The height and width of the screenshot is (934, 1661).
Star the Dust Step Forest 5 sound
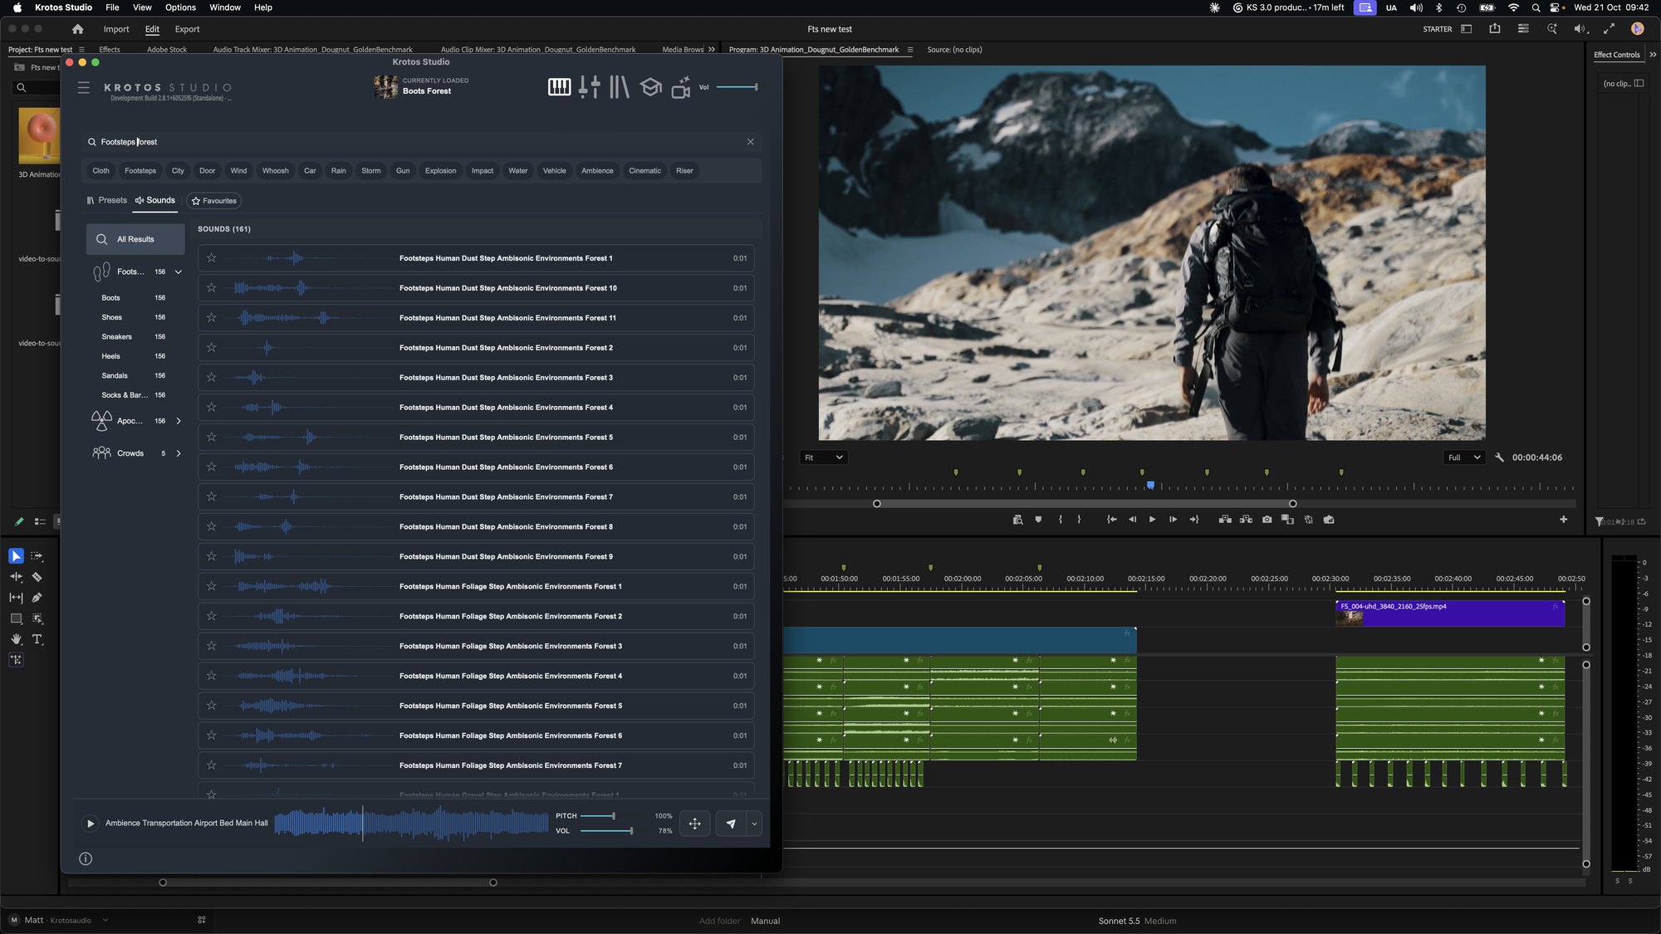[212, 438]
